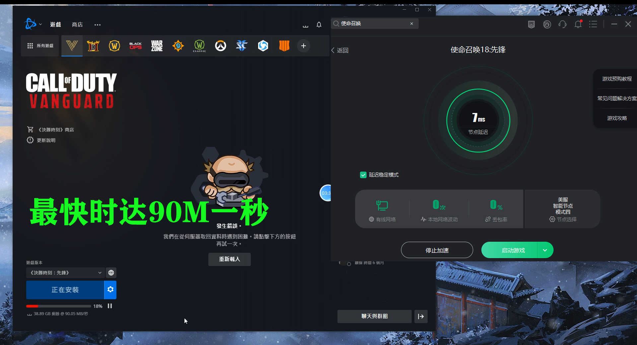Click 18% install percentage
The height and width of the screenshot is (345, 637).
pyautogui.click(x=98, y=306)
